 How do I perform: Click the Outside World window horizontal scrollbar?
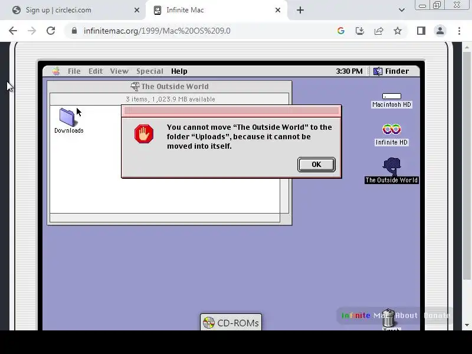pyautogui.click(x=165, y=218)
